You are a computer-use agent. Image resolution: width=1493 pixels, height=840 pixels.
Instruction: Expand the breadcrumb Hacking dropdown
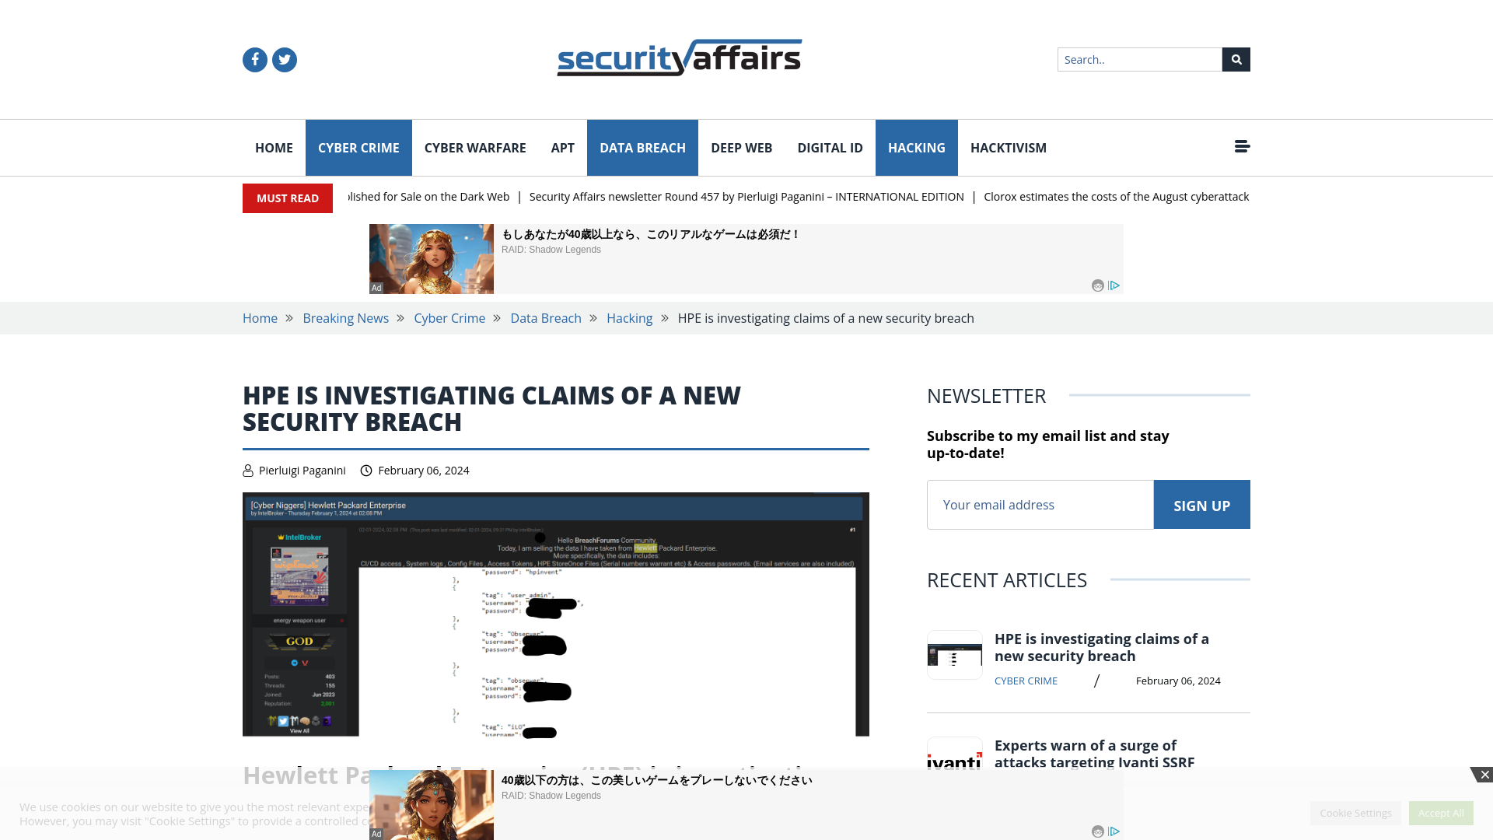pos(630,318)
